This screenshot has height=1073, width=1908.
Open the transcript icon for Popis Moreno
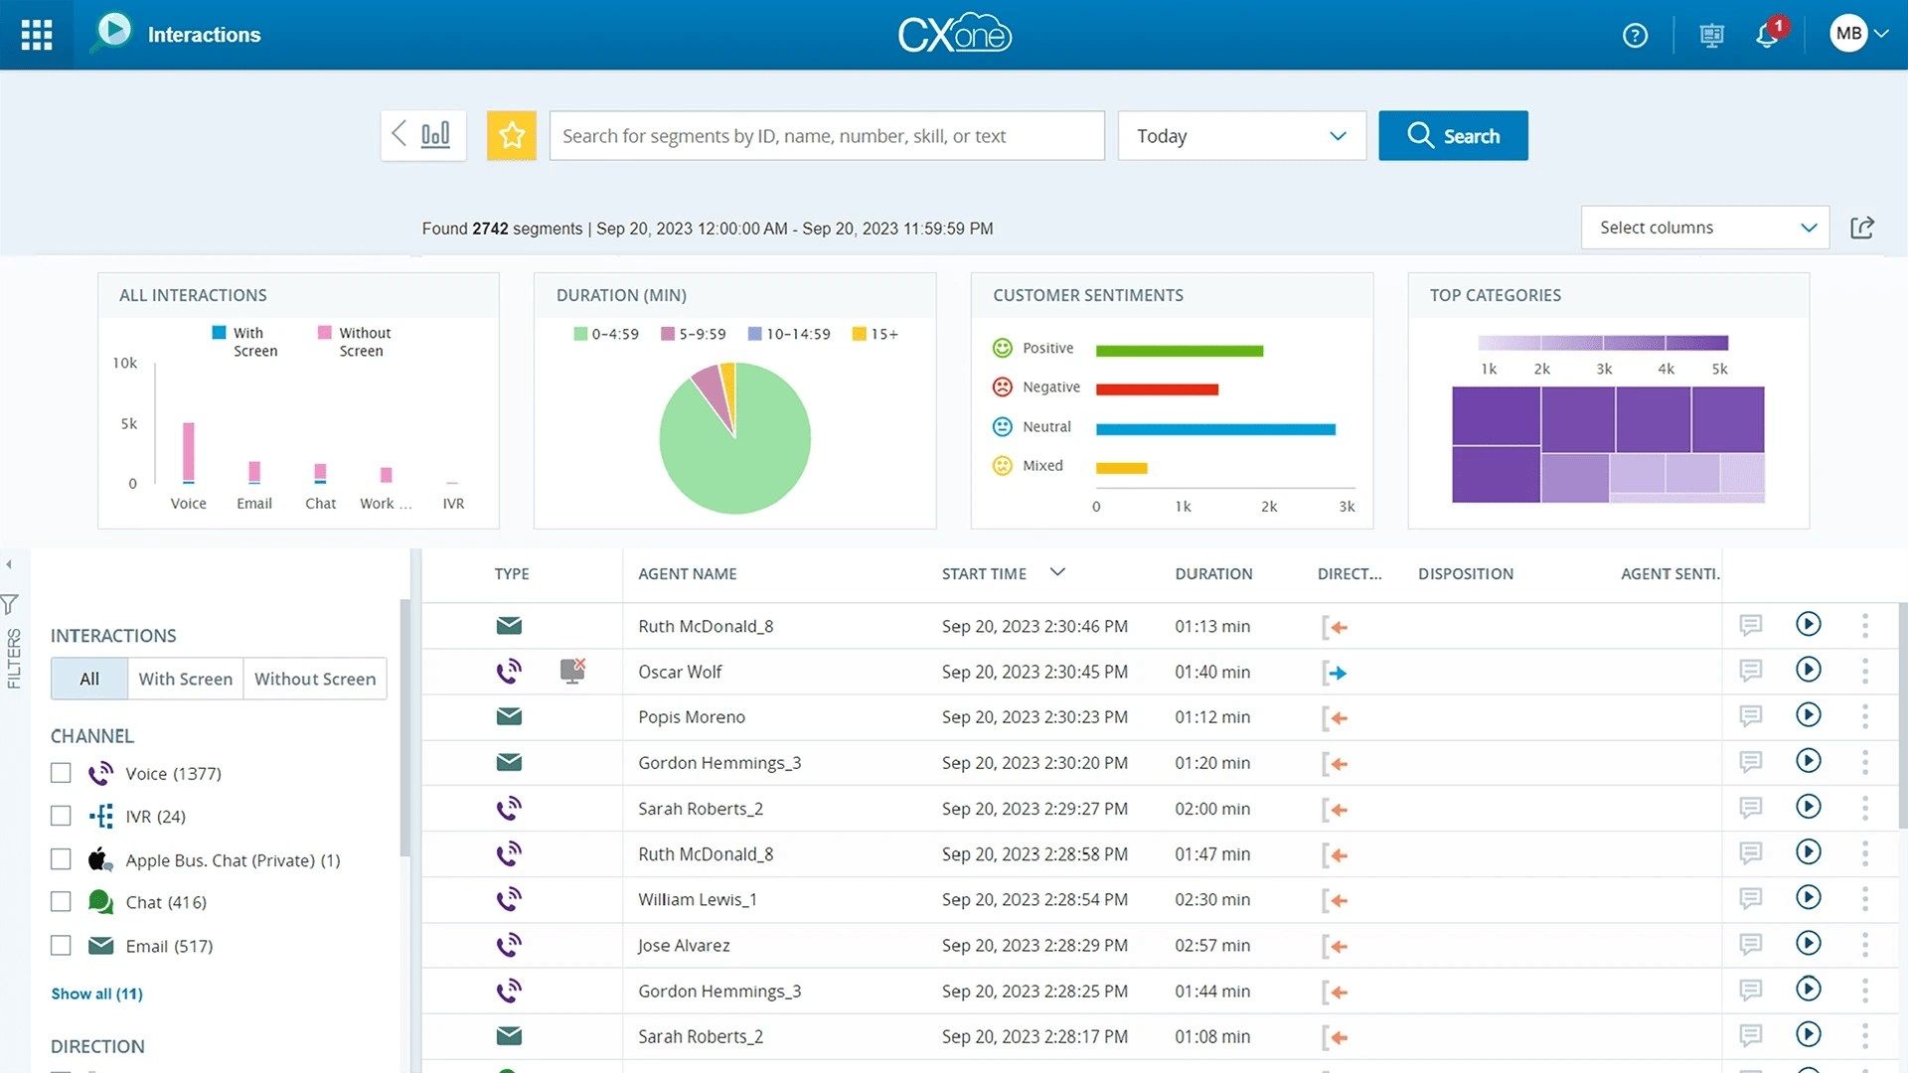1751,715
